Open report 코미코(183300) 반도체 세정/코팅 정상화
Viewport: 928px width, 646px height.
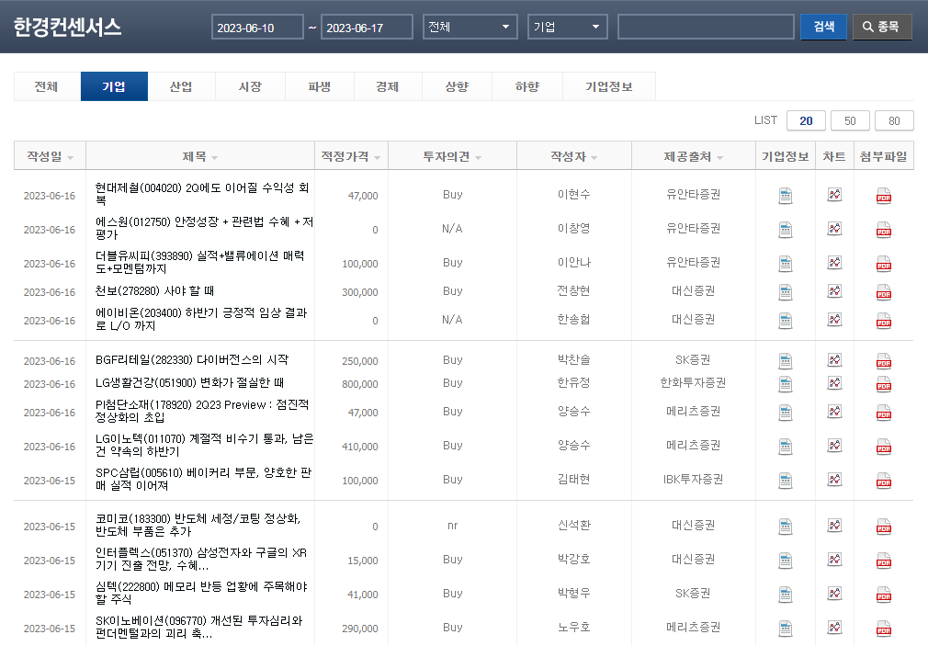[x=198, y=525]
